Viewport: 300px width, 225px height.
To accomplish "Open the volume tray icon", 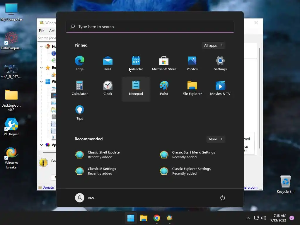I will 264,218.
